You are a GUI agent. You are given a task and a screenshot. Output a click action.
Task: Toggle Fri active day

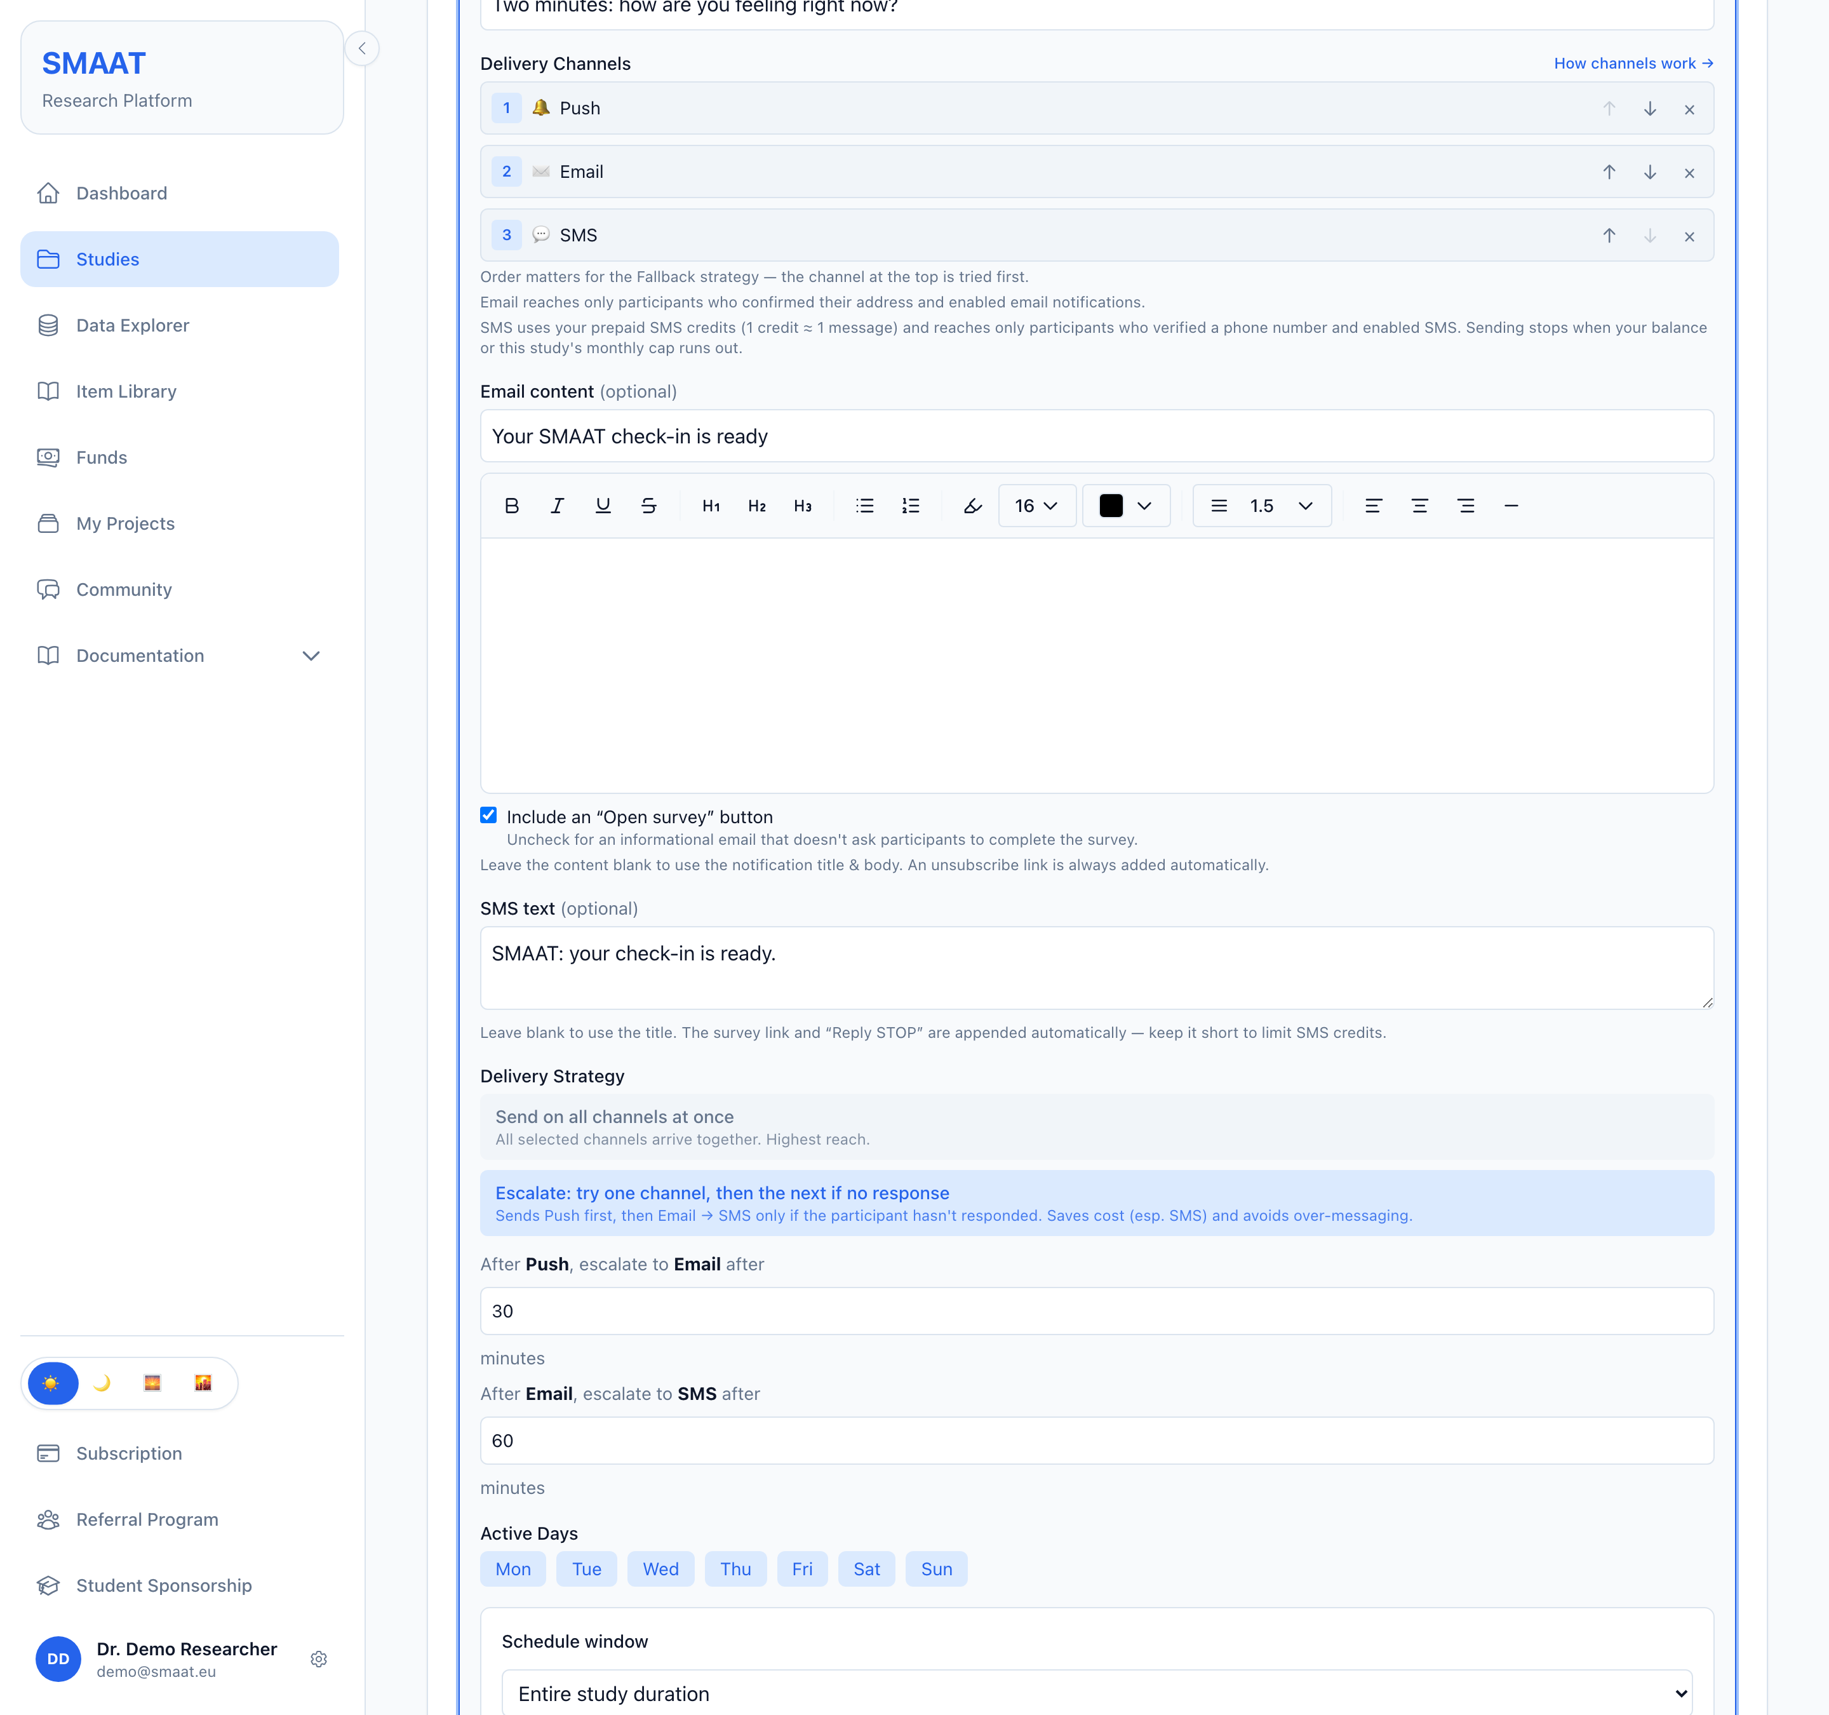click(802, 1569)
